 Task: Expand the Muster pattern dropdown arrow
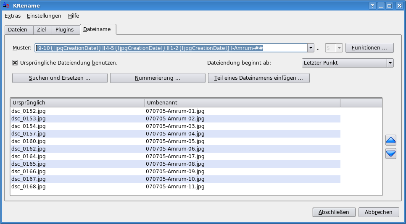pyautogui.click(x=311, y=48)
